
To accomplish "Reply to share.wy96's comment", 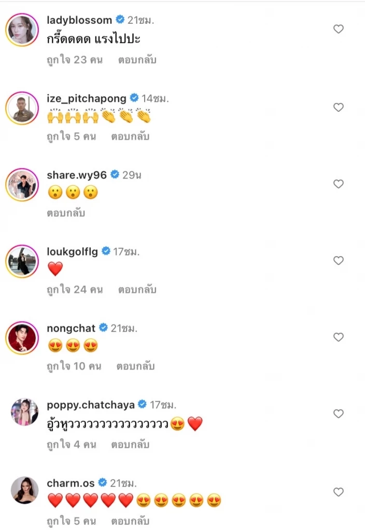I will 66,213.
